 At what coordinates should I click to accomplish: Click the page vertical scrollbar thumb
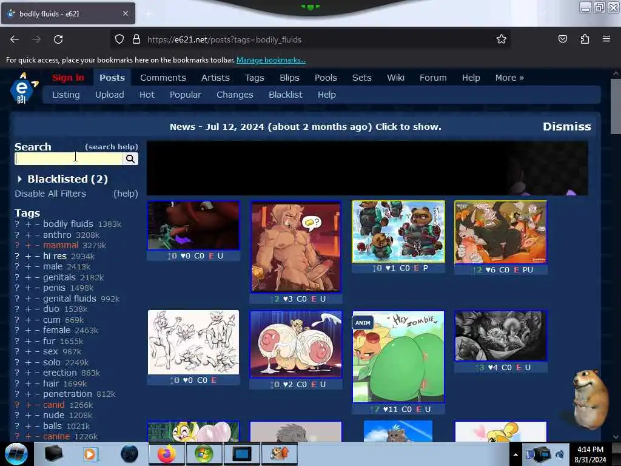click(615, 106)
